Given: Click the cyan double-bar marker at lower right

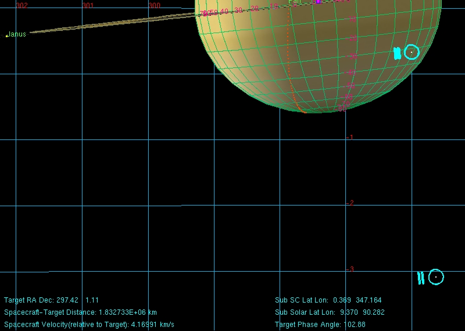Looking at the screenshot, I should (x=421, y=278).
